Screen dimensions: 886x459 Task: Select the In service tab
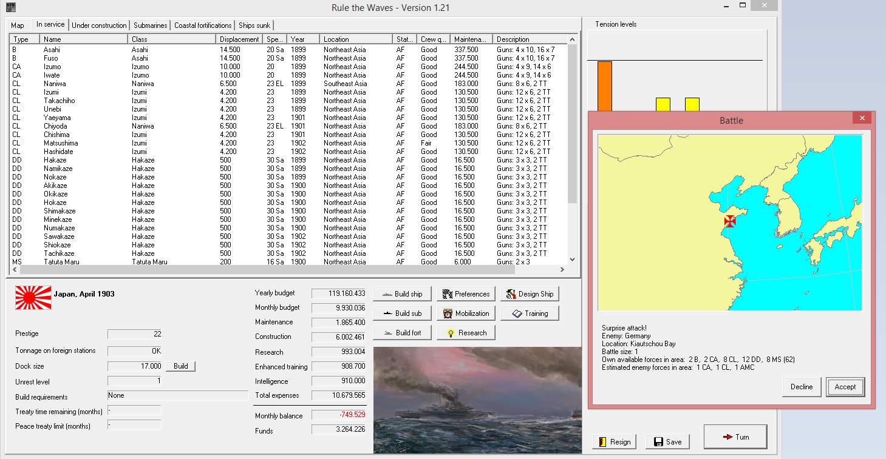(x=50, y=24)
